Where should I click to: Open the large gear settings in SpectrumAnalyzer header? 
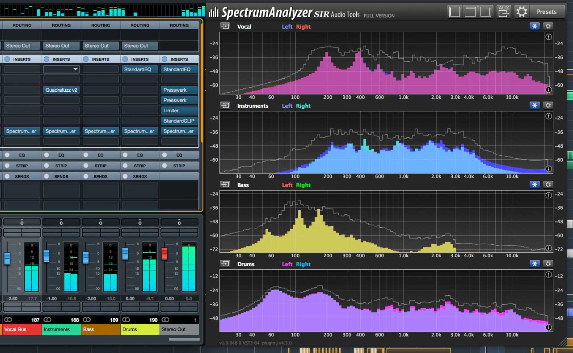click(522, 12)
